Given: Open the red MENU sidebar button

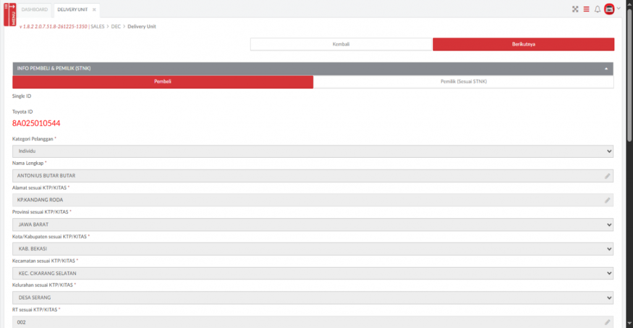Looking at the screenshot, I should click(10, 14).
